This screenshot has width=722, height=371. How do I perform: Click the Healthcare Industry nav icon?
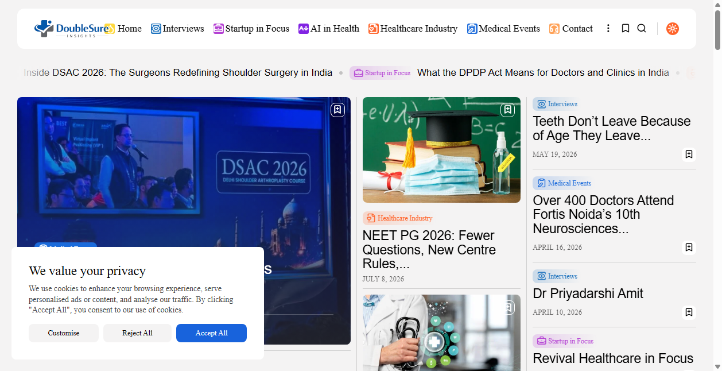click(374, 29)
